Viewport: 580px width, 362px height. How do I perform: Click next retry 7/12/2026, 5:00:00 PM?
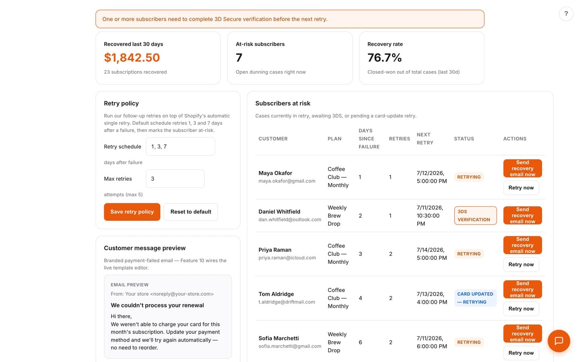(x=431, y=177)
